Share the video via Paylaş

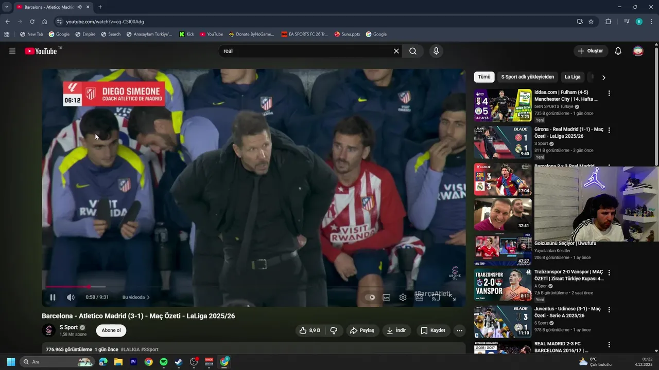[x=362, y=330]
